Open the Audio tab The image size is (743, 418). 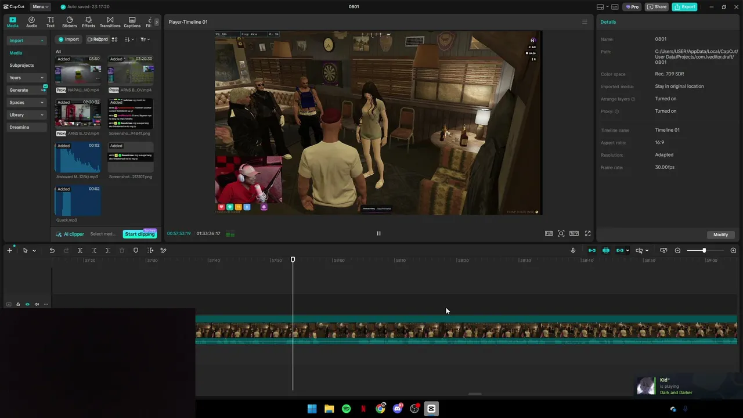31,22
